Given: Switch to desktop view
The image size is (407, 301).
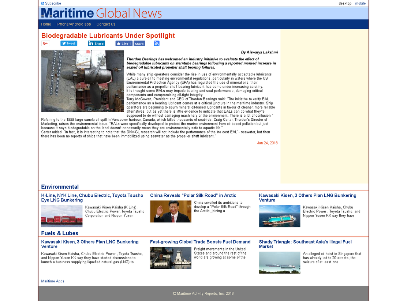Looking at the screenshot, I should coord(345,3).
